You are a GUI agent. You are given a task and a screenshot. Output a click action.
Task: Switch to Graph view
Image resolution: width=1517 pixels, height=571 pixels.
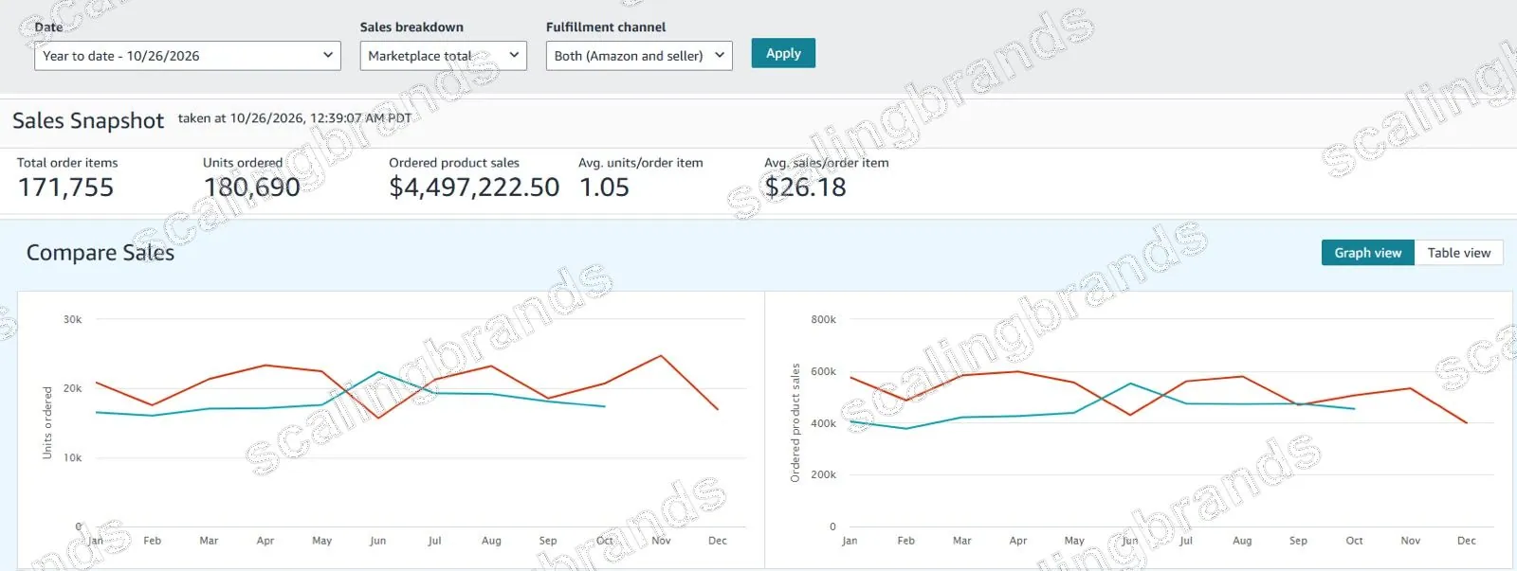coord(1367,253)
